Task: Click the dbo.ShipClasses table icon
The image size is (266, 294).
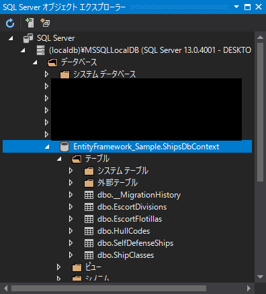Action: (x=89, y=255)
